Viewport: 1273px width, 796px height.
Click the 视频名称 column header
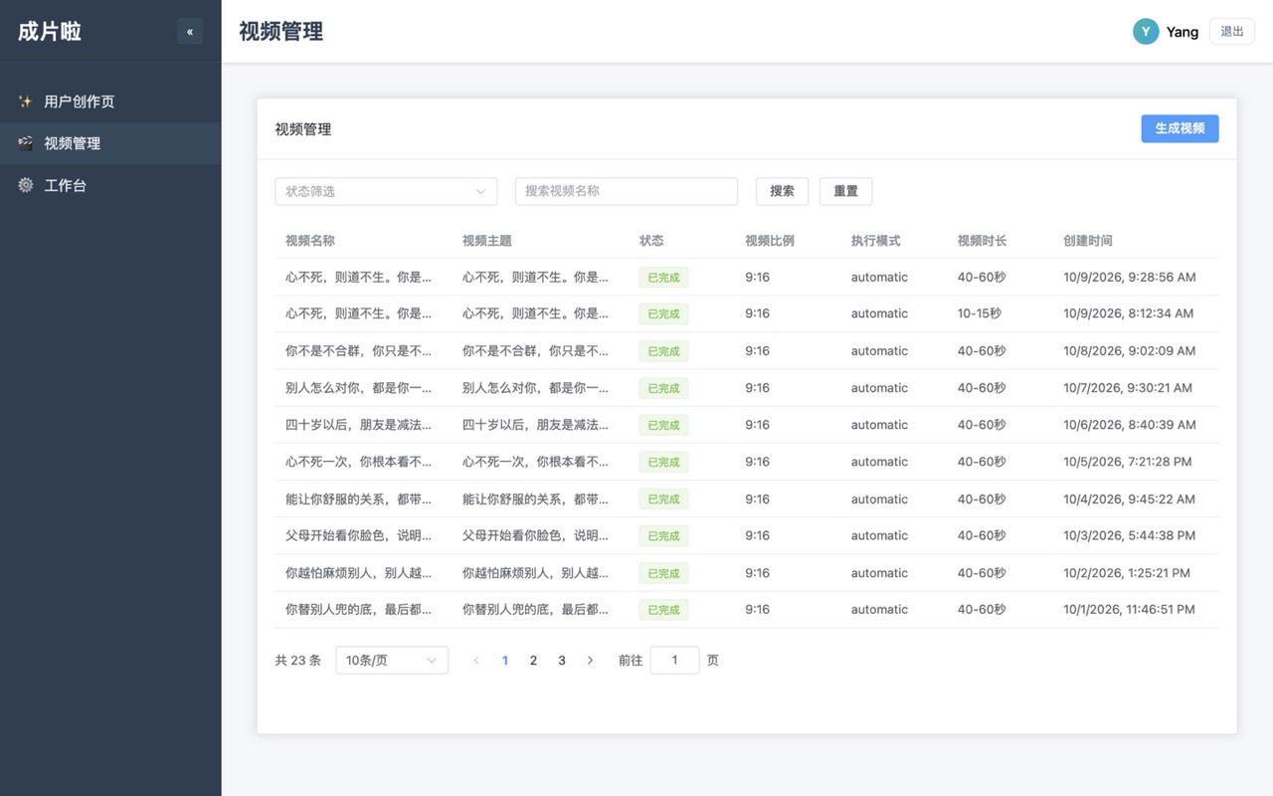pos(310,241)
